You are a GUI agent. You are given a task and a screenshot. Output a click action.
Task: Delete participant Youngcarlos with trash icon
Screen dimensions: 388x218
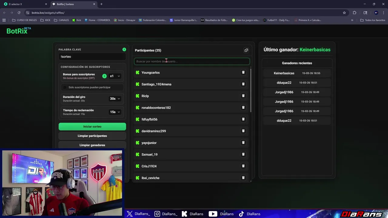coord(243,72)
